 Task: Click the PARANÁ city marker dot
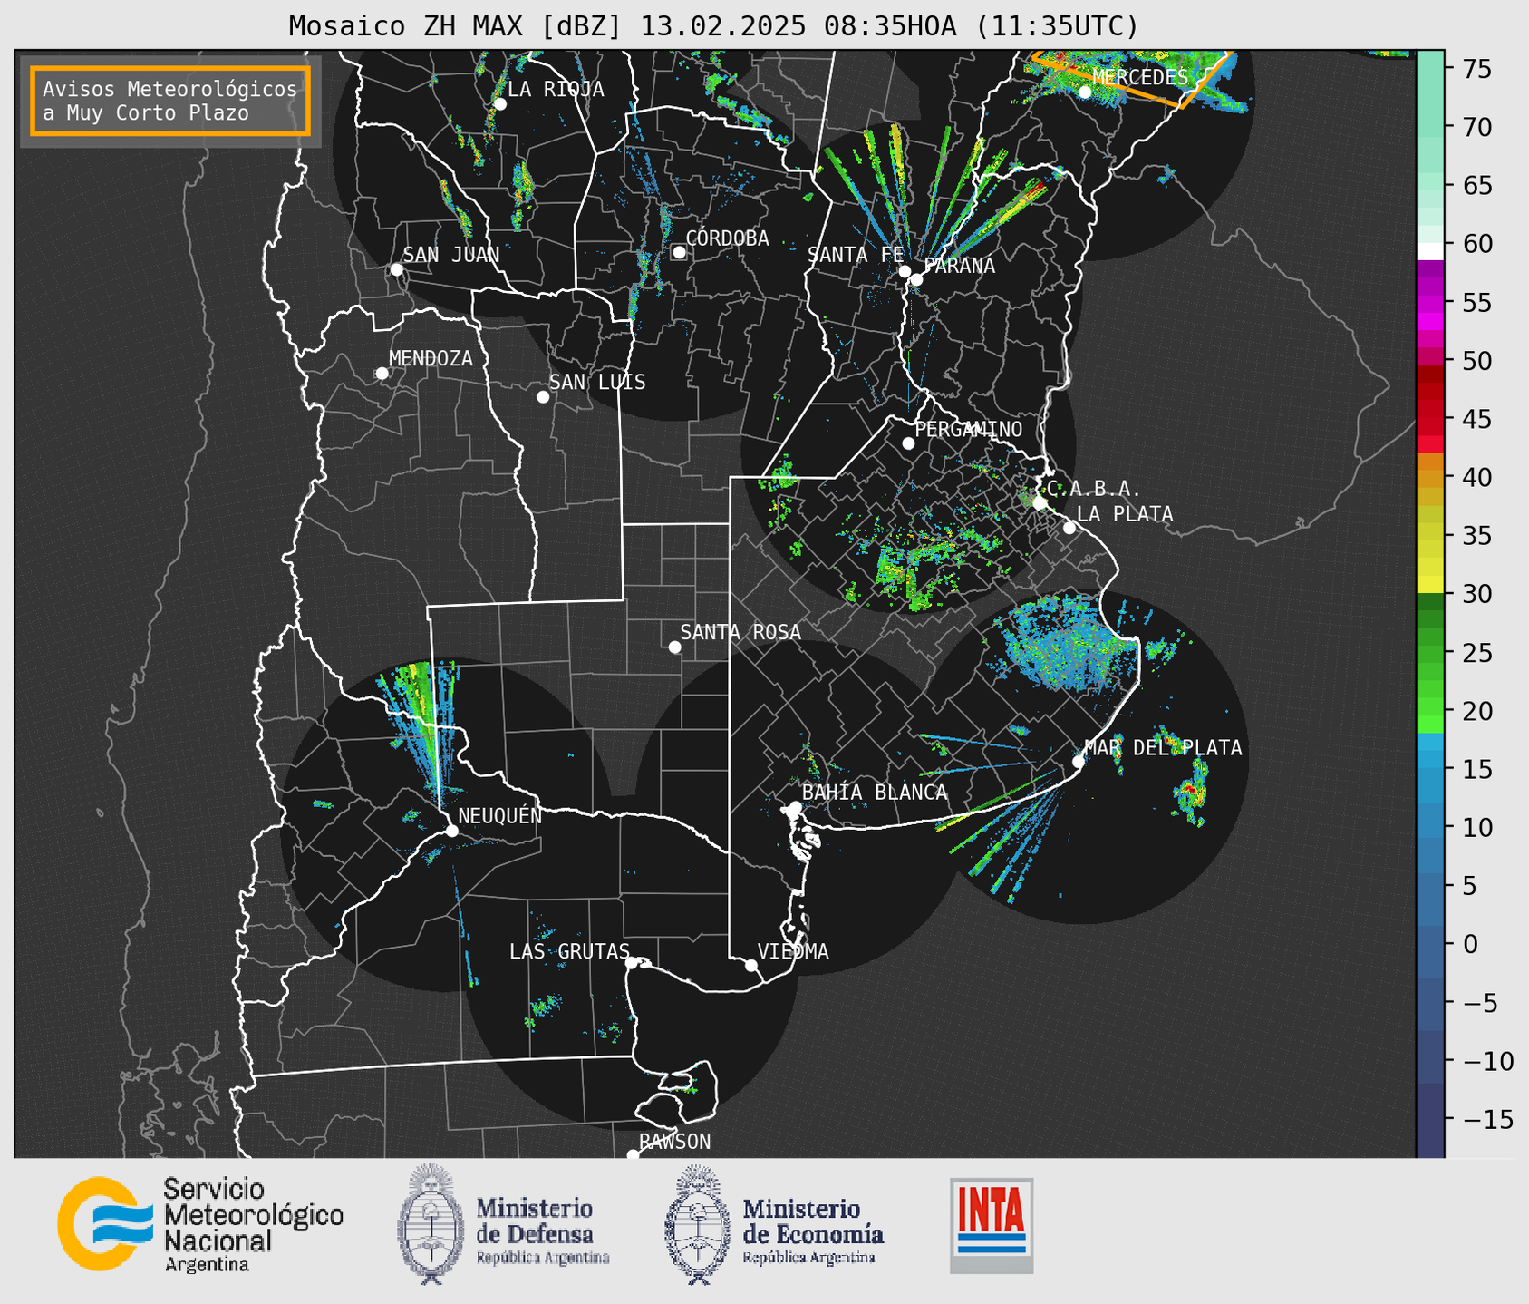click(x=916, y=279)
